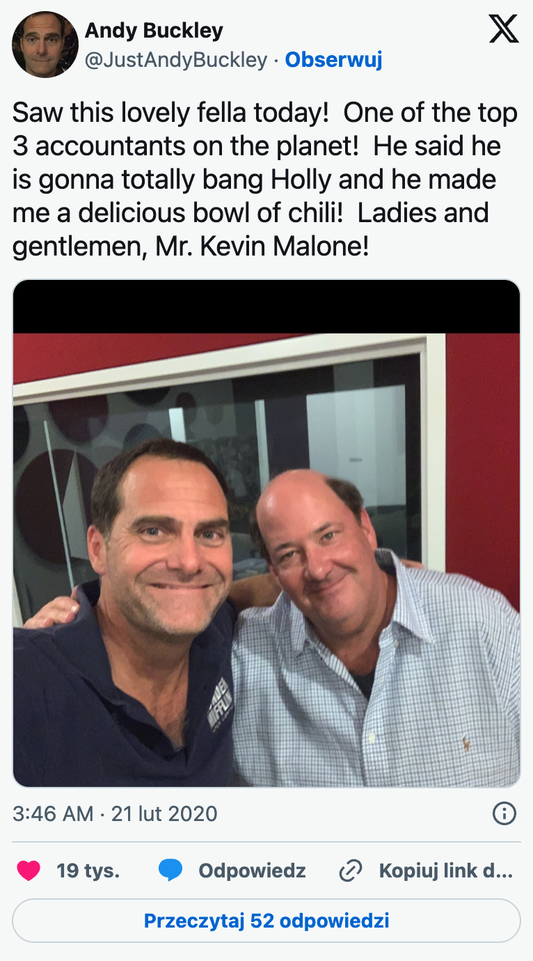Image resolution: width=533 pixels, height=961 pixels.
Task: Click the pink heart like icon
Action: click(x=29, y=870)
